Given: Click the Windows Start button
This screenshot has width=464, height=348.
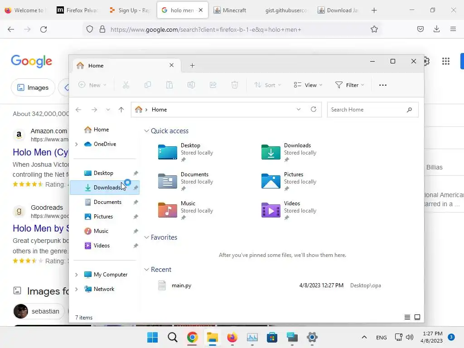Looking at the screenshot, I should point(152,337).
